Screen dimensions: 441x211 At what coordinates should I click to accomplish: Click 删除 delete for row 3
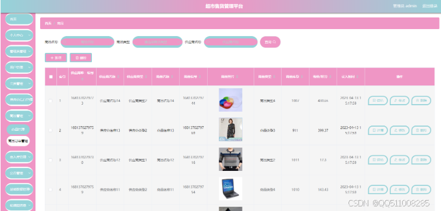[421, 160]
